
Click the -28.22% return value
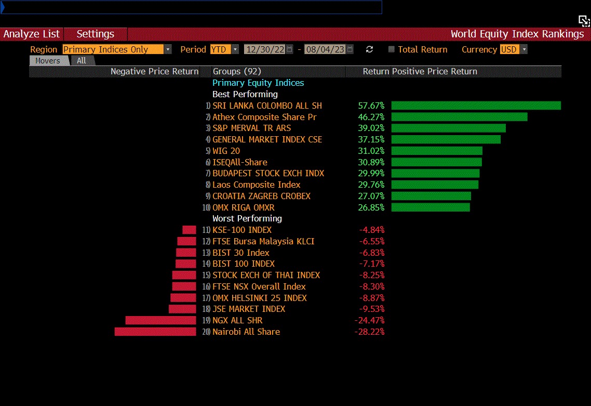tap(369, 332)
